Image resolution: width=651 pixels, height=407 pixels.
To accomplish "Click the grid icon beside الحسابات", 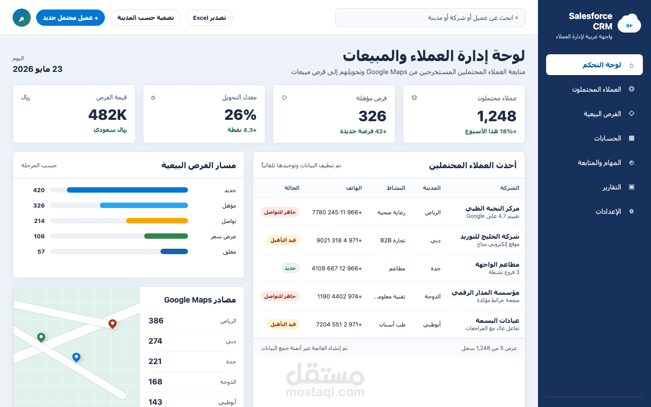I will tap(632, 138).
